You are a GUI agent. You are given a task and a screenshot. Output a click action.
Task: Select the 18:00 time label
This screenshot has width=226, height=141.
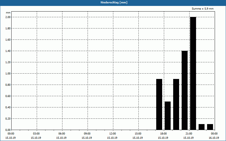point(164,134)
